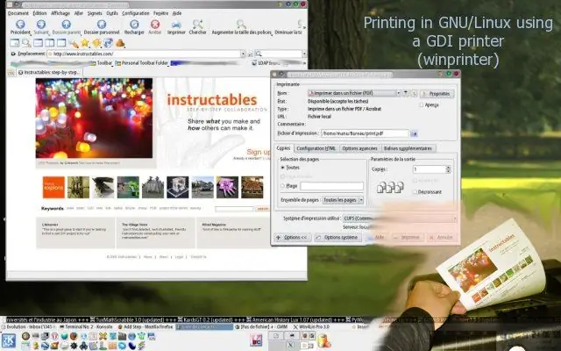The image size is (561, 351).
Task: Click the globe with arrows toolbar icon
Action: click(x=109, y=43)
